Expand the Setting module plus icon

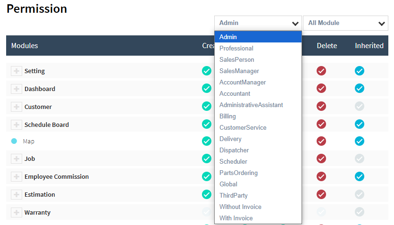click(x=17, y=71)
